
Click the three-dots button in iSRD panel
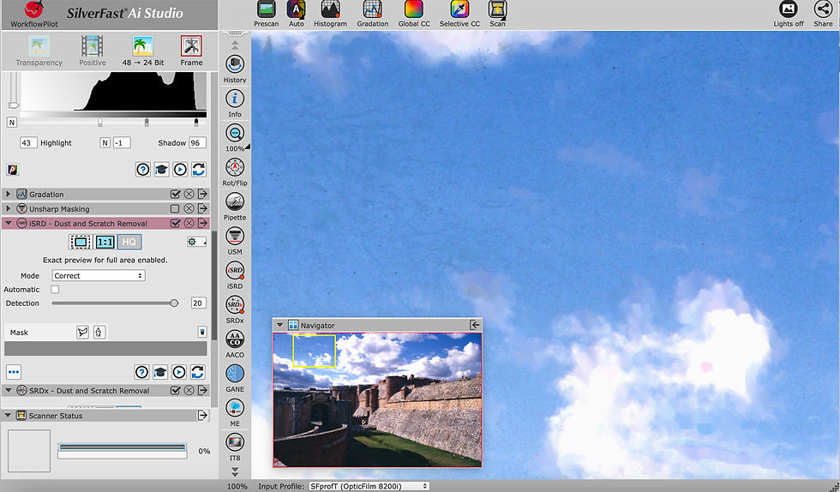click(x=14, y=371)
